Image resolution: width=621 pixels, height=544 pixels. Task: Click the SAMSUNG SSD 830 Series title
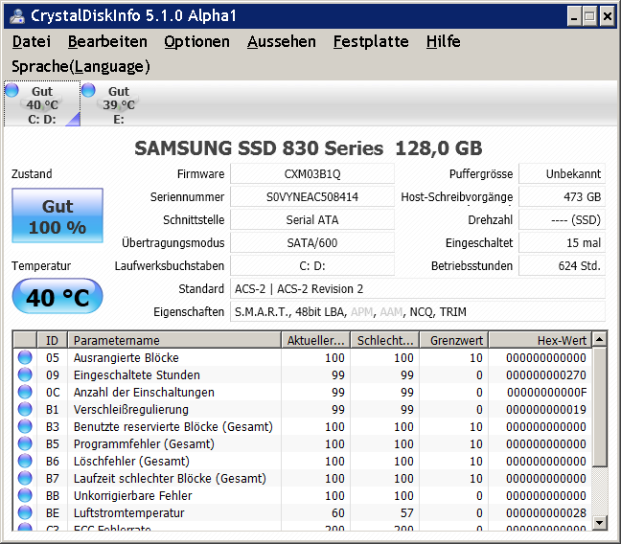tap(309, 148)
